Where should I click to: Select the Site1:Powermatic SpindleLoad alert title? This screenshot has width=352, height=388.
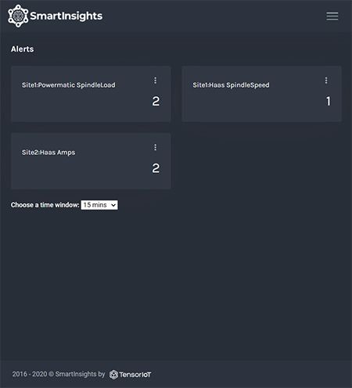[68, 85]
